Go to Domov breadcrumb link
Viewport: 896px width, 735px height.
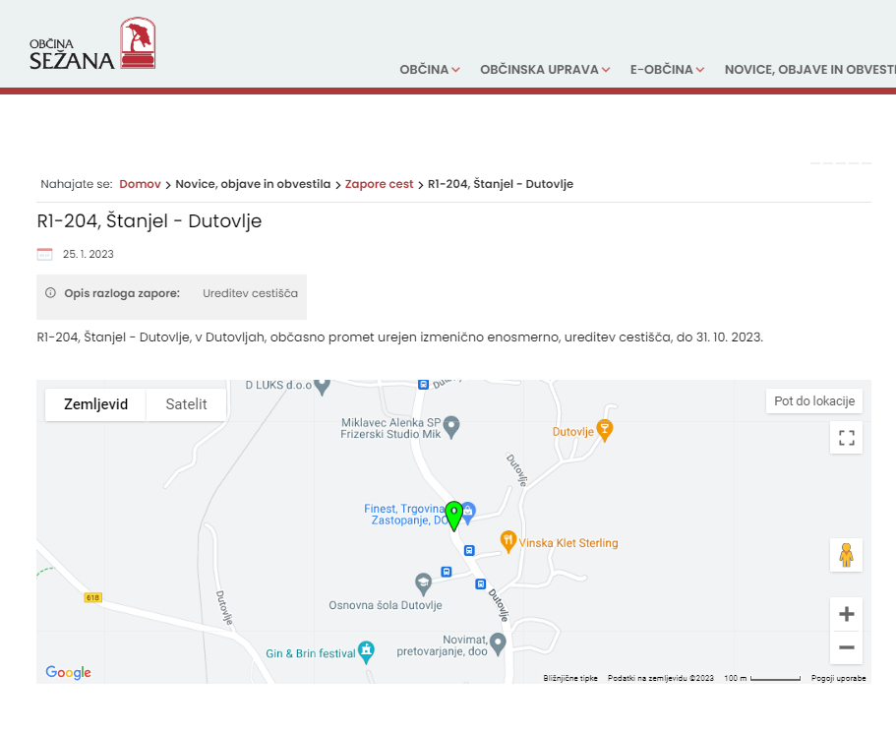point(140,184)
